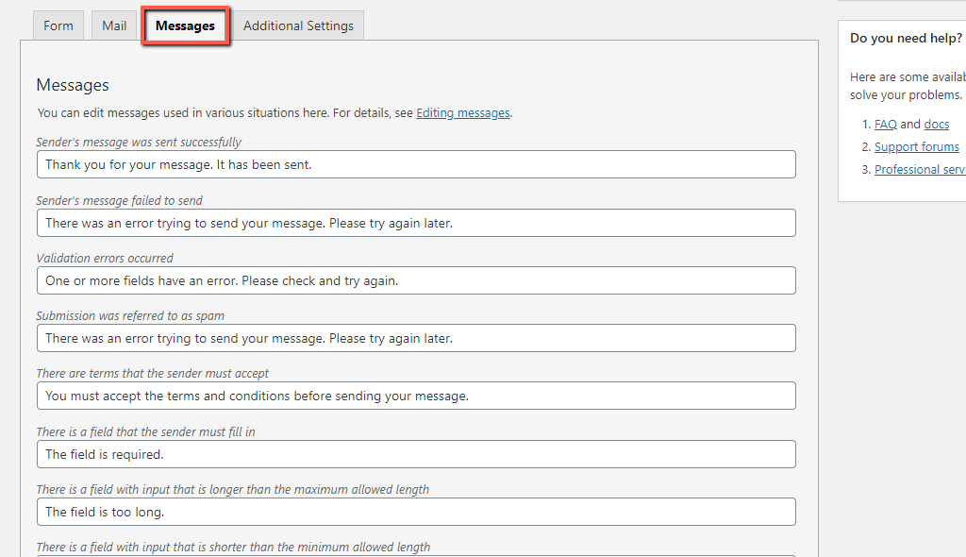Click the referred to as spam message field
Screen dimensions: 966x557
point(416,338)
